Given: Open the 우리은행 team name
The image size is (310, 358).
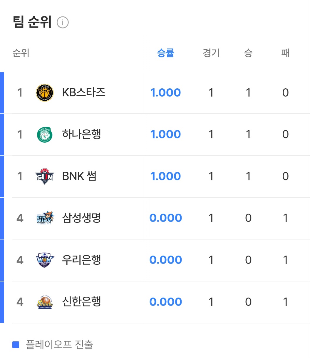Looking at the screenshot, I should click(82, 260).
